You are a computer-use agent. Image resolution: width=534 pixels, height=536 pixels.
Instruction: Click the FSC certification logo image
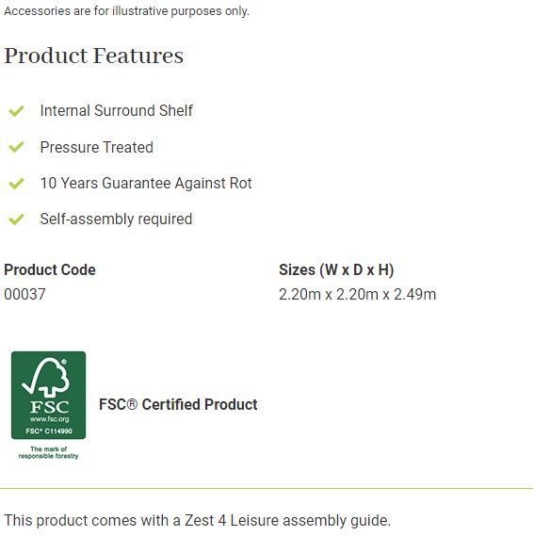(48, 405)
